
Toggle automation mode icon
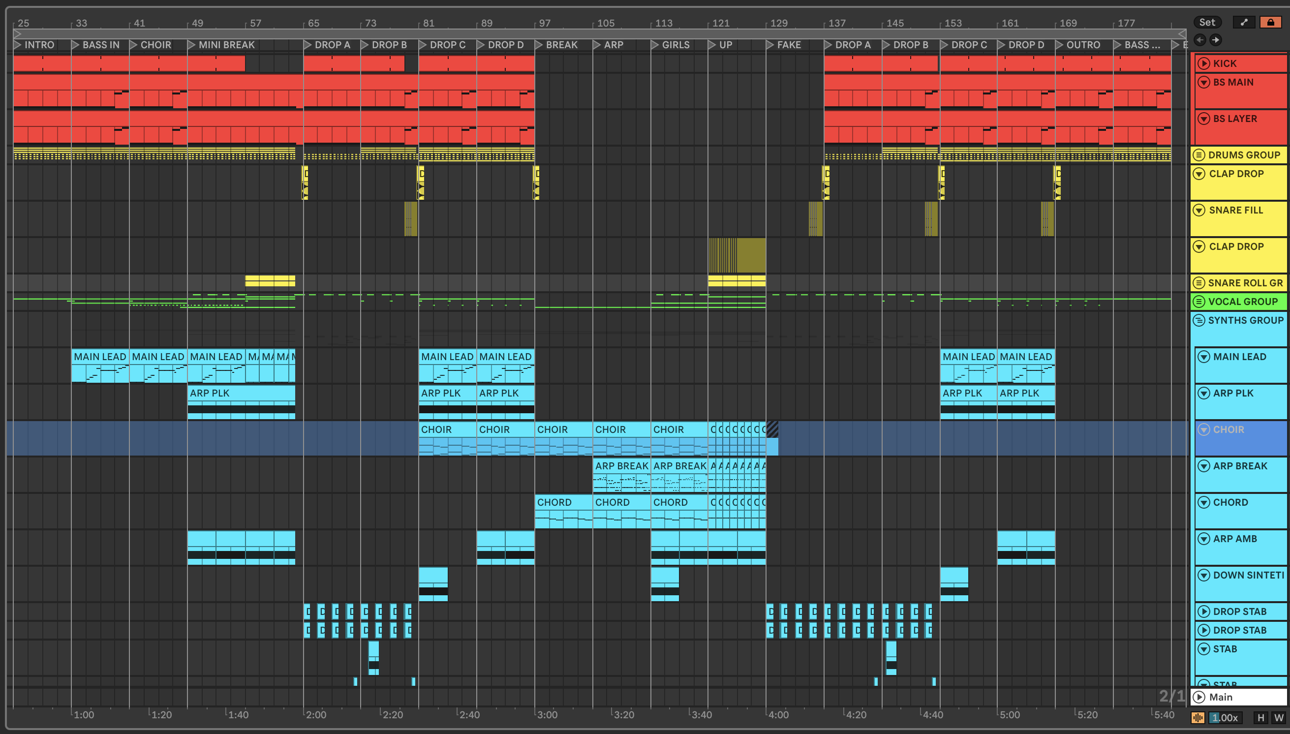[1244, 22]
